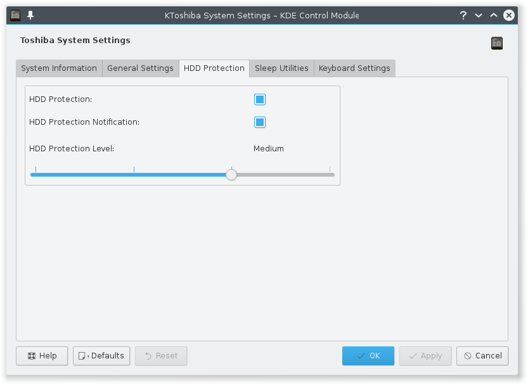Switch to General Settings tab
The image size is (528, 385).
tap(141, 68)
